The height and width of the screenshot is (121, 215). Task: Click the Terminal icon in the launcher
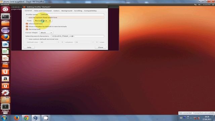[5, 16]
